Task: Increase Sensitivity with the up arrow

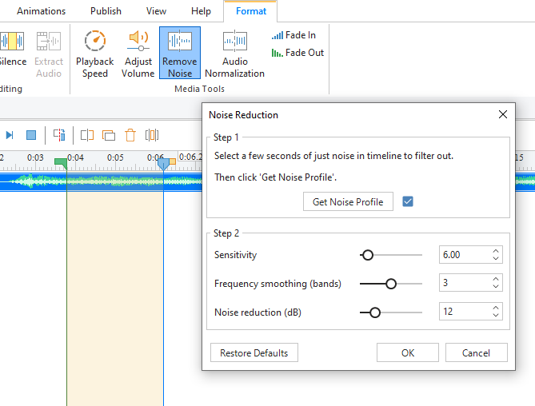Action: [496, 251]
